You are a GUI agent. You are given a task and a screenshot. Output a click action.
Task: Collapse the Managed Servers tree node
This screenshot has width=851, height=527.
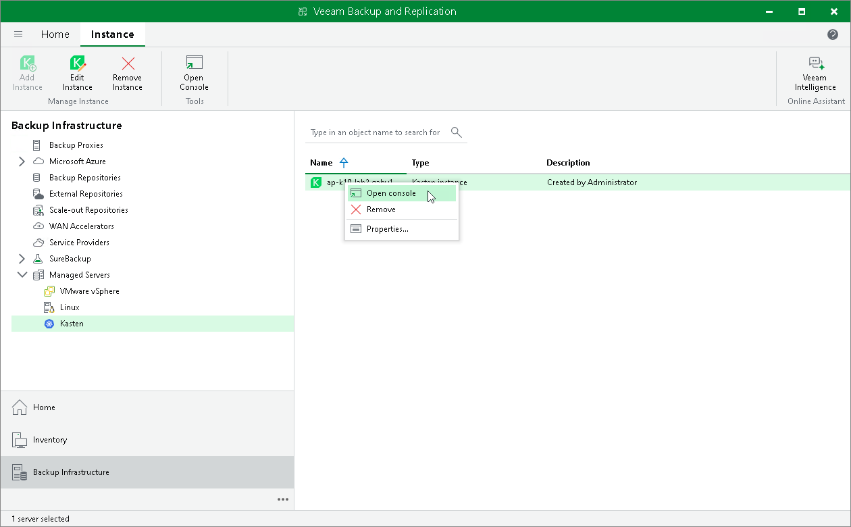[x=22, y=275]
